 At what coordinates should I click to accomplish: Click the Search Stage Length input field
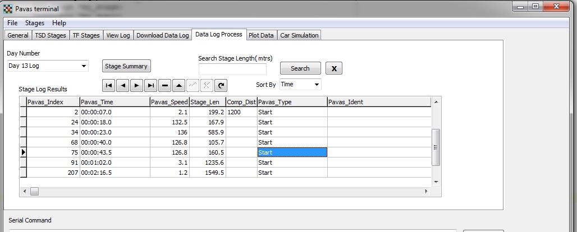pos(232,69)
